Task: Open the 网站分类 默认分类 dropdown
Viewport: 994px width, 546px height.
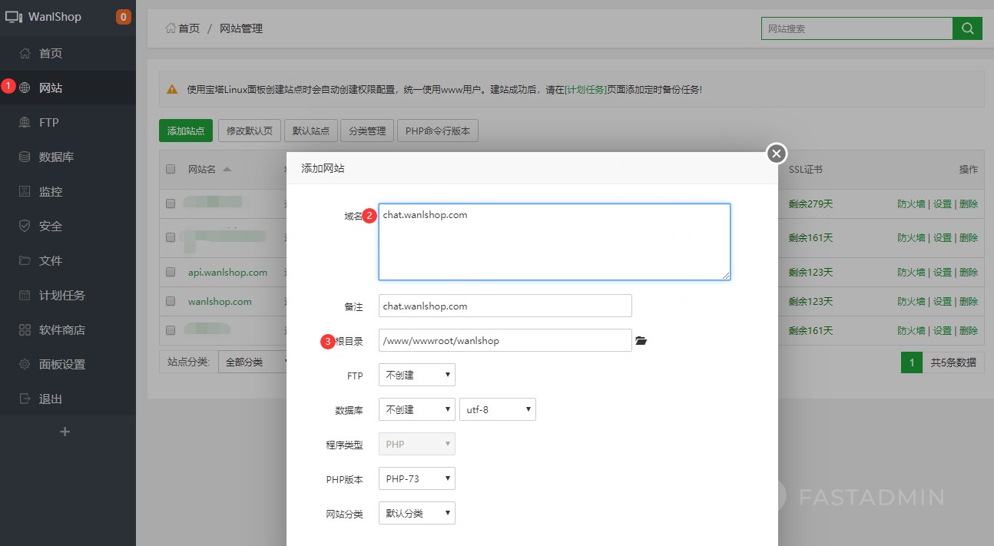Action: 416,513
